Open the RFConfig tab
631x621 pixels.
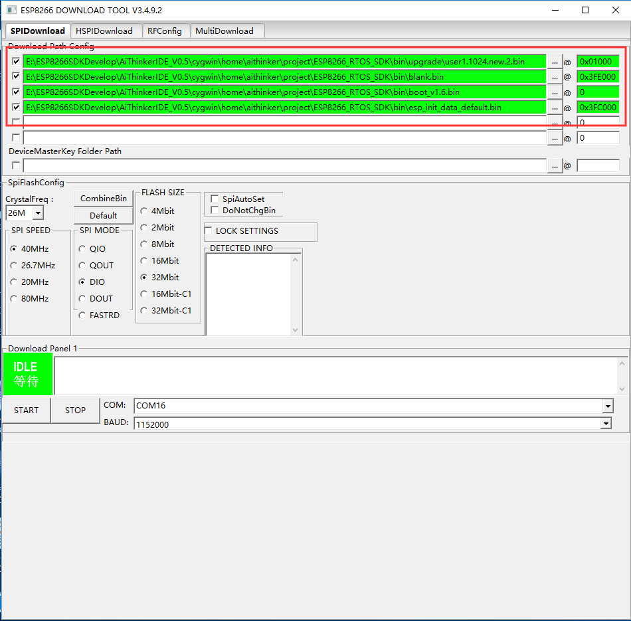pyautogui.click(x=166, y=31)
